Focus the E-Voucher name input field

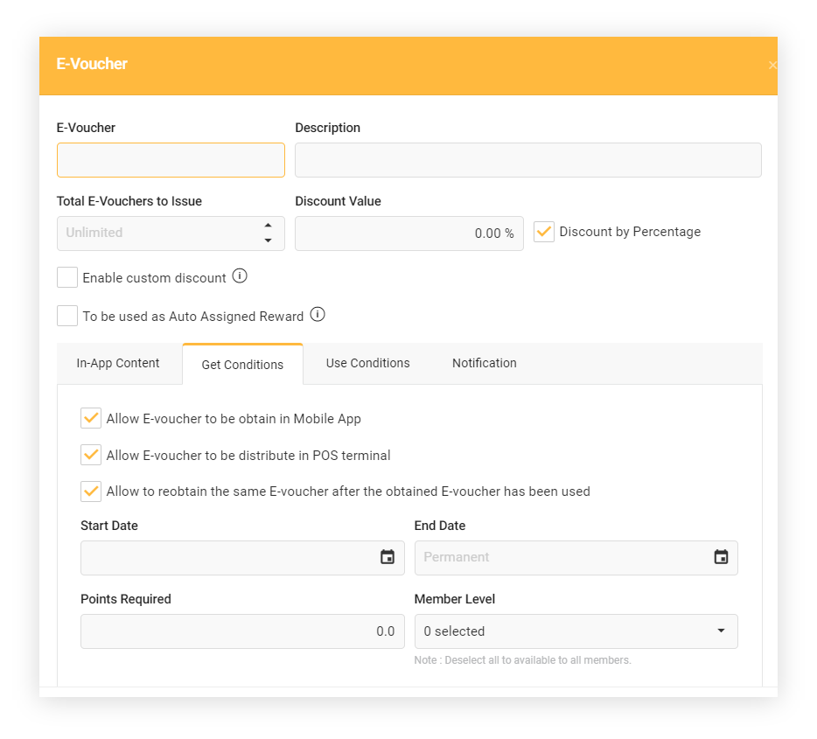[171, 160]
